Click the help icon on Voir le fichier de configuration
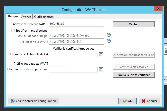The height and width of the screenshot is (111, 167). [x=13, y=101]
